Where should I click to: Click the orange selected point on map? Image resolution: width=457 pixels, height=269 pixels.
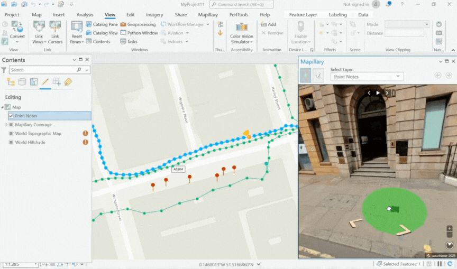click(x=249, y=137)
